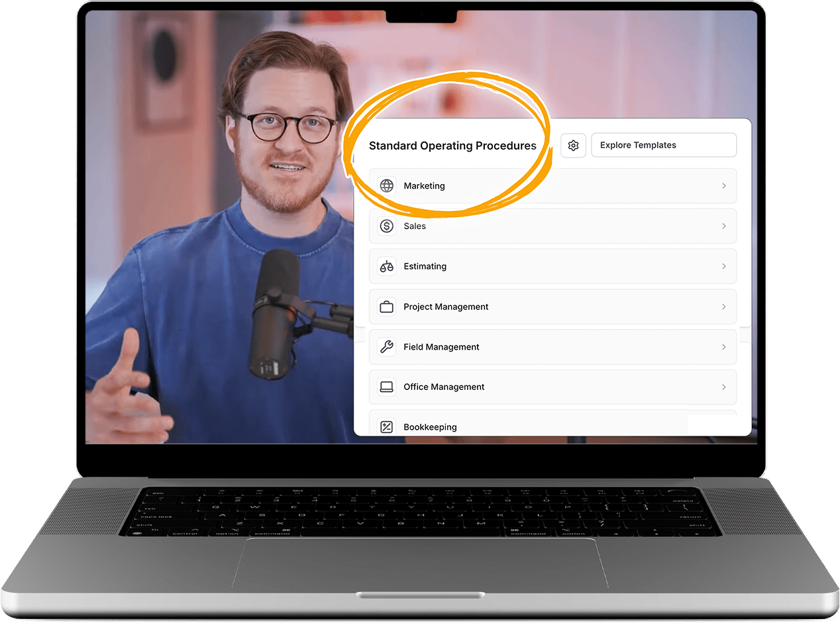Expand Marketing using its right chevron
Screen dimensions: 840x627
click(723, 186)
